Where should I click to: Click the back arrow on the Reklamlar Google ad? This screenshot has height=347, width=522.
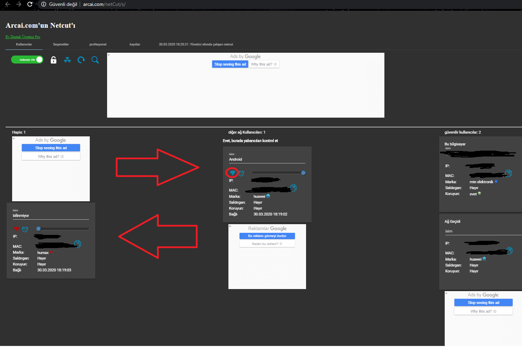point(230,226)
